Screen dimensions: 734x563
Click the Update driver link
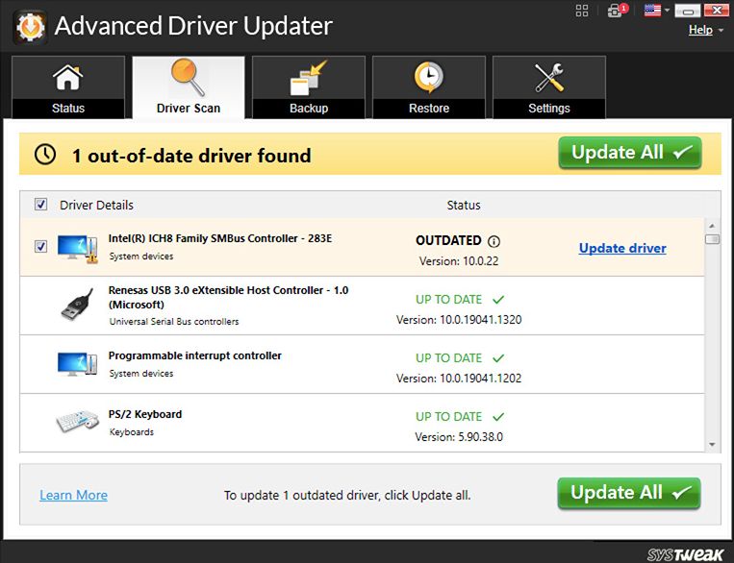pyautogui.click(x=622, y=248)
